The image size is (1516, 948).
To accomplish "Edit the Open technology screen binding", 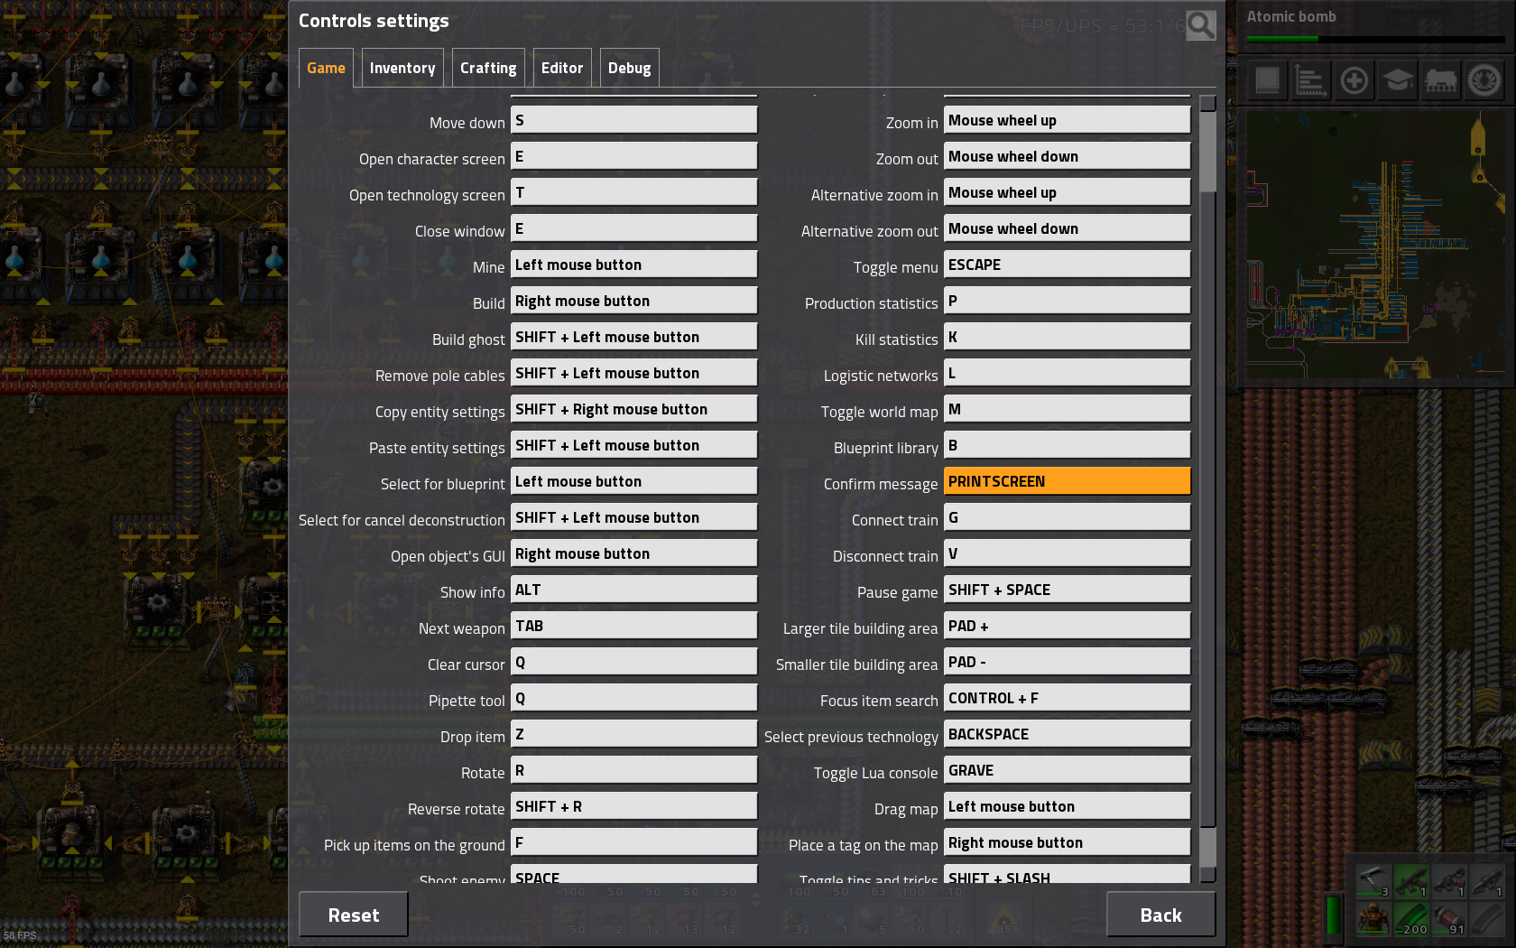I will tap(633, 192).
